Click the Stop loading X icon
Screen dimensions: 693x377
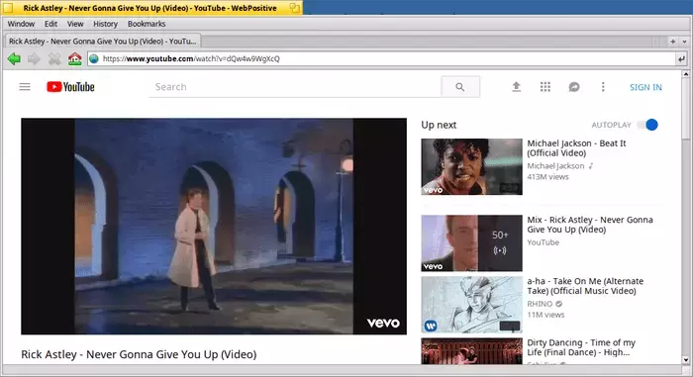pyautogui.click(x=54, y=58)
